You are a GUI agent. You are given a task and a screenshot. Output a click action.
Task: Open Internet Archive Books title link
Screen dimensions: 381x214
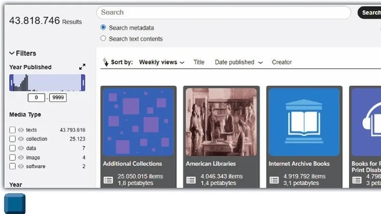(299, 164)
